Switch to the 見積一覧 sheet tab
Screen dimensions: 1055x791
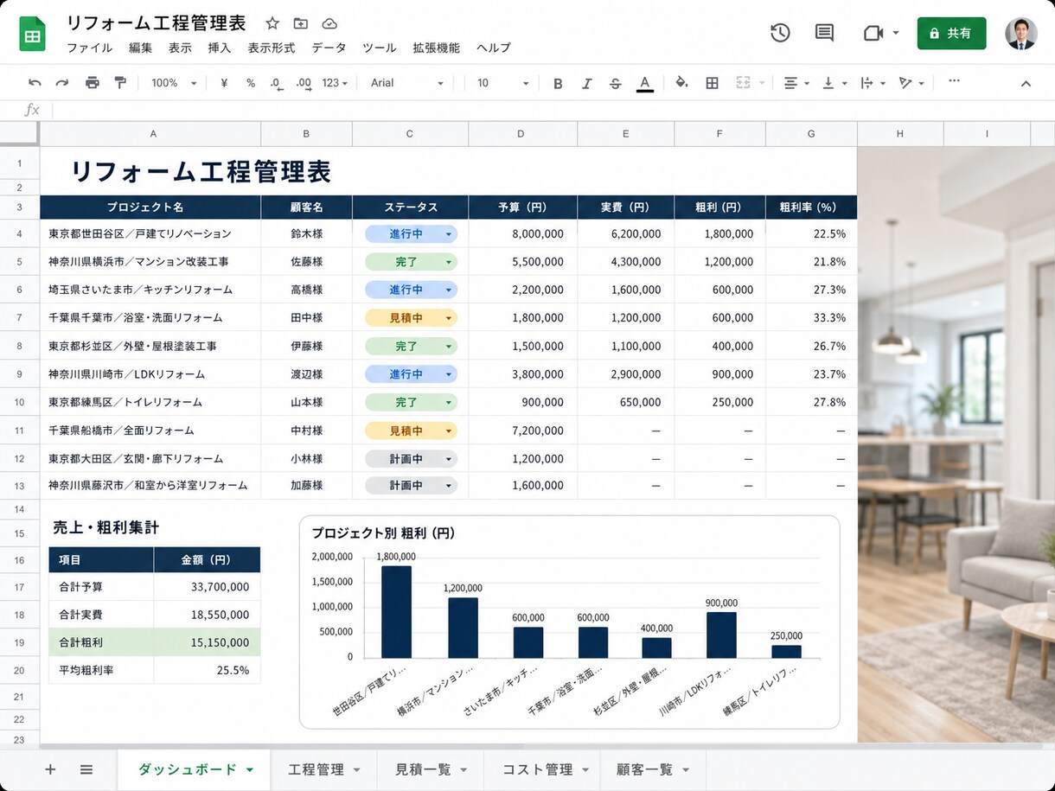(432, 769)
